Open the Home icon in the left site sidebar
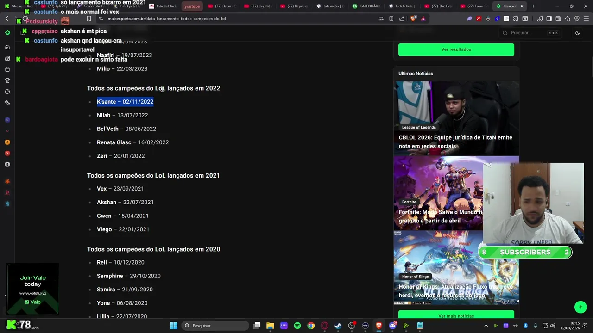Screen dimensions: 593x333 pyautogui.click(x=7, y=47)
